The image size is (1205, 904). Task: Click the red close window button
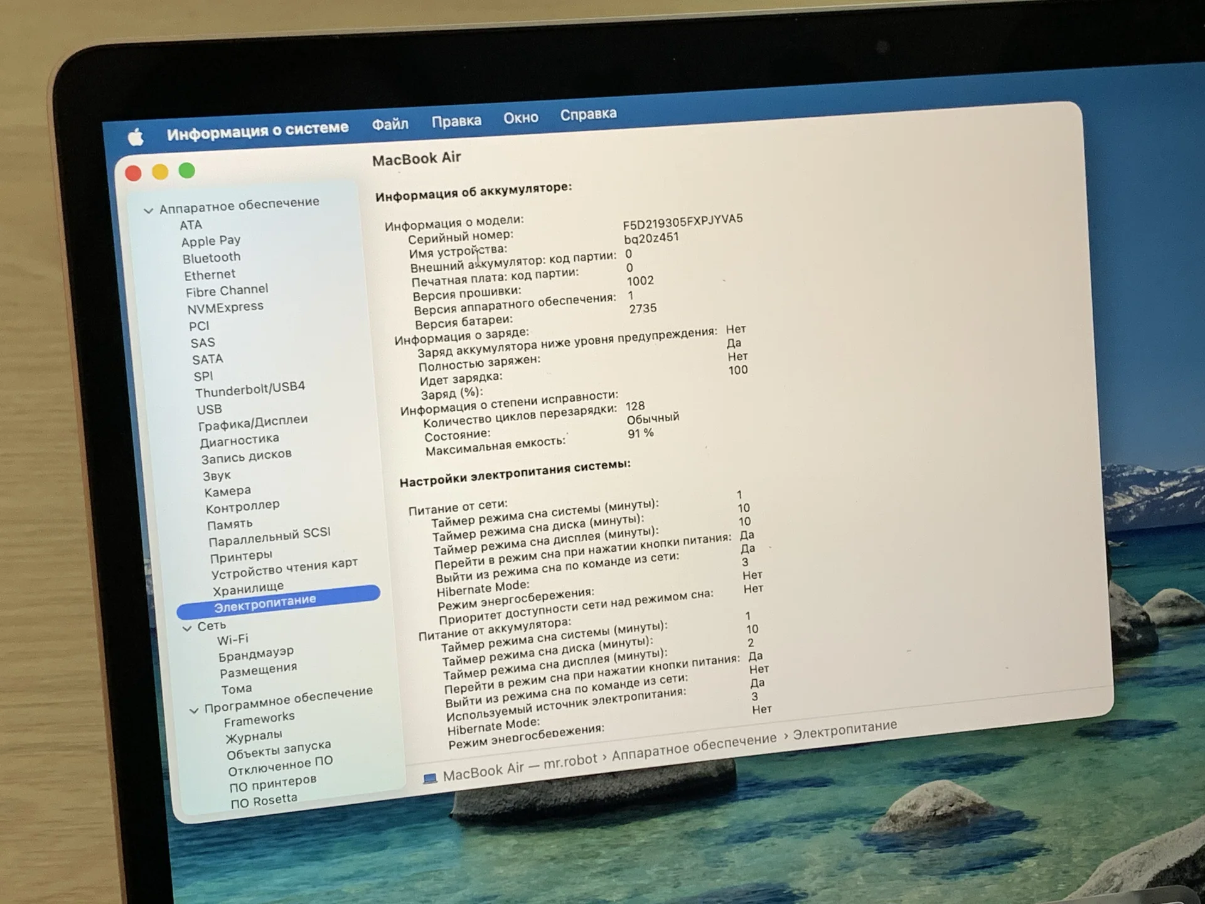pyautogui.click(x=133, y=173)
